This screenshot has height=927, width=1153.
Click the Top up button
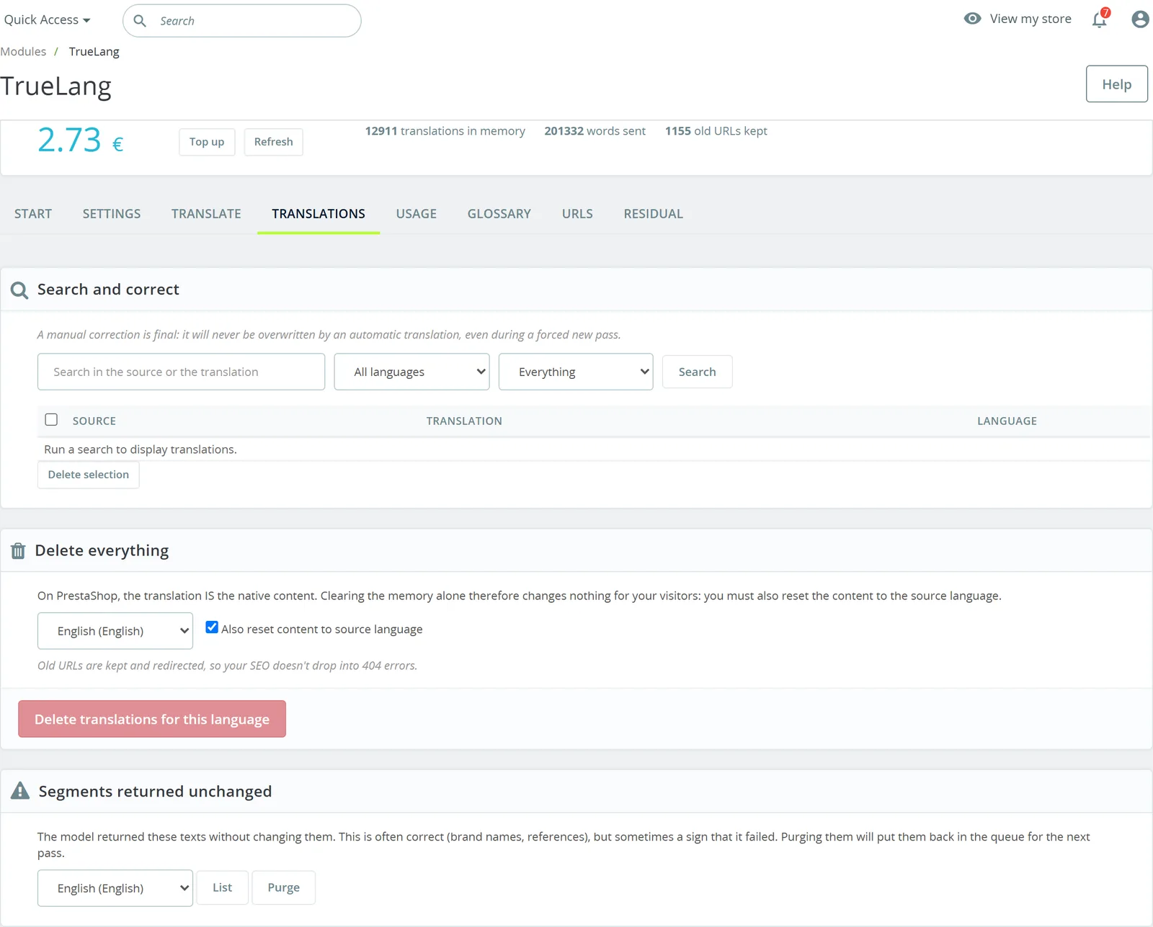tap(207, 142)
